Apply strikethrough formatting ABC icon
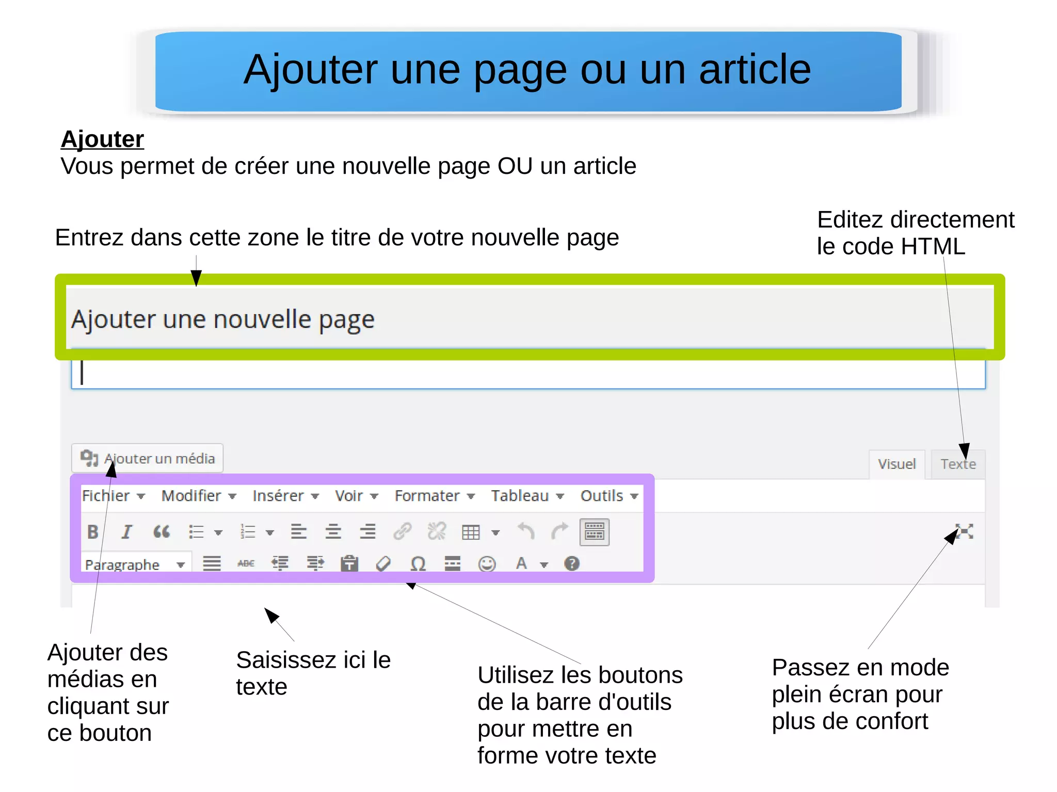Screen dimensions: 1057x792 click(x=246, y=563)
